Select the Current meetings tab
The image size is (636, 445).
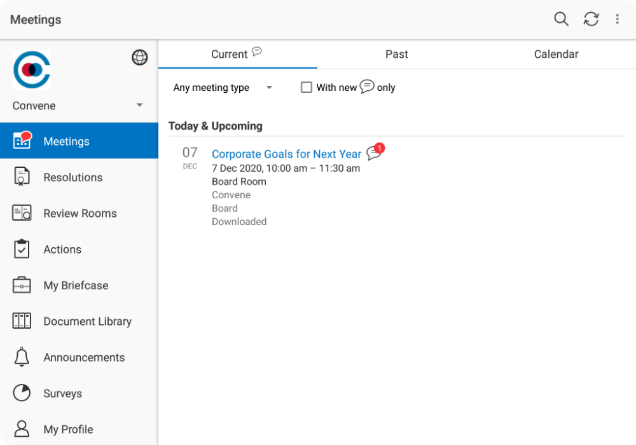[x=230, y=55]
